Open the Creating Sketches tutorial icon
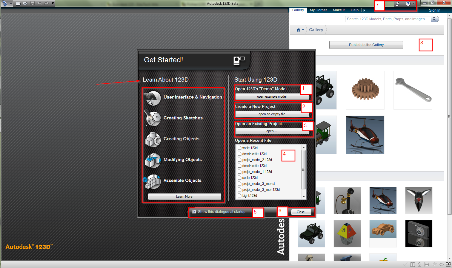This screenshot has width=452, height=268. pyautogui.click(x=153, y=118)
